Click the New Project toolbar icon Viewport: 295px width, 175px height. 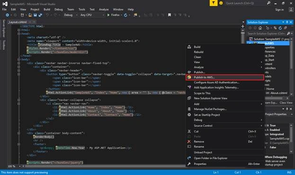click(x=22, y=15)
